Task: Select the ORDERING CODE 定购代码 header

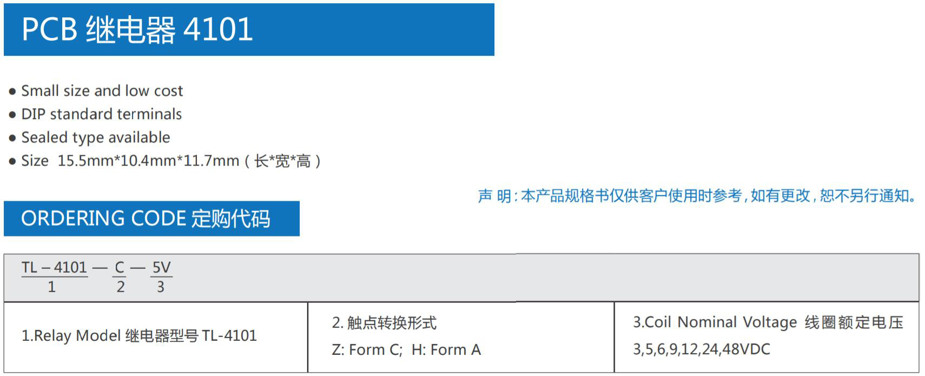Action: pos(151,219)
